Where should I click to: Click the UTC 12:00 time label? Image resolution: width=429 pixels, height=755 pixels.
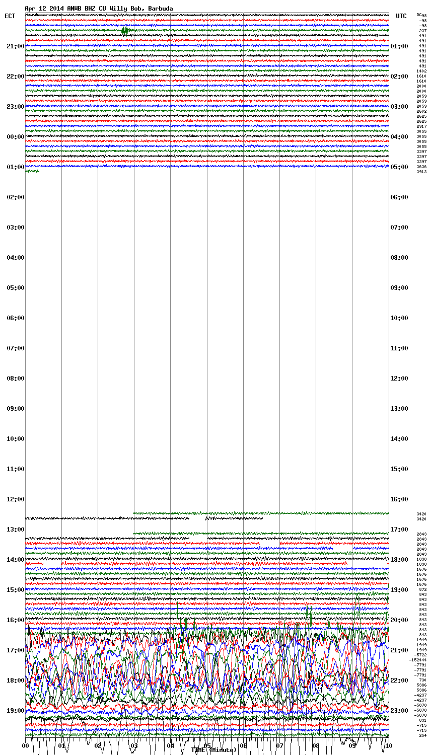click(399, 379)
